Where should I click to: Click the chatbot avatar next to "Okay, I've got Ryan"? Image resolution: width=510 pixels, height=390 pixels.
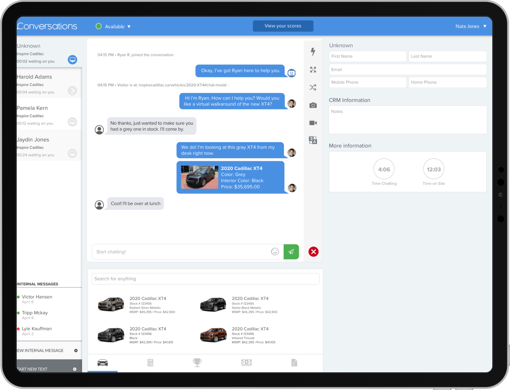pyautogui.click(x=292, y=73)
